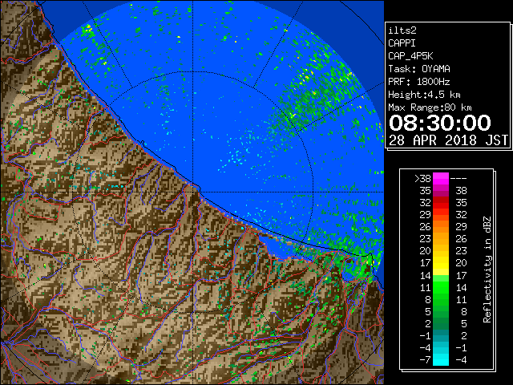513x385 pixels.
Task: Select the 'Height:4.5 km' text
Action: click(x=424, y=95)
